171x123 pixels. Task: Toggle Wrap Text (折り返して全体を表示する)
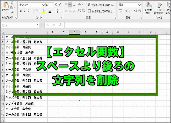[x=101, y=5]
